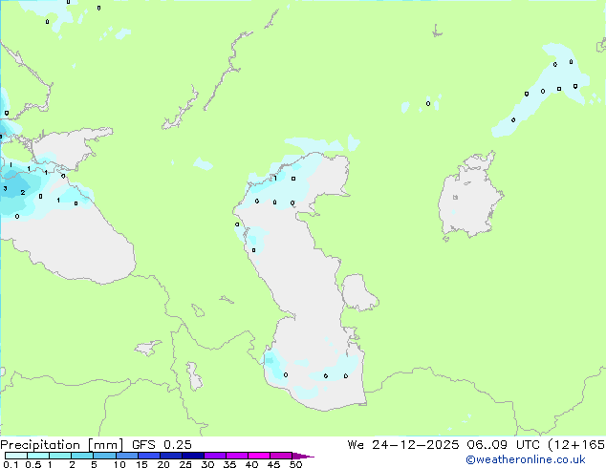Click the '25' legend scale label
The height and width of the screenshot is (468, 606).
pos(185,464)
